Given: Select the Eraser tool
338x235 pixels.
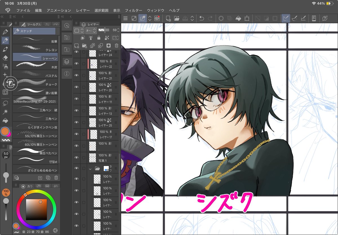Looking at the screenshot, I should point(5,58).
